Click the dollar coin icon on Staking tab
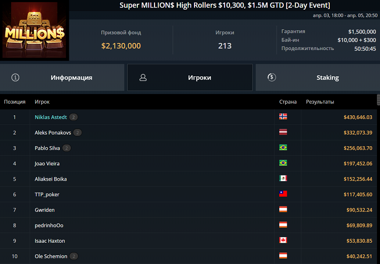This screenshot has width=380, height=264. [272, 77]
